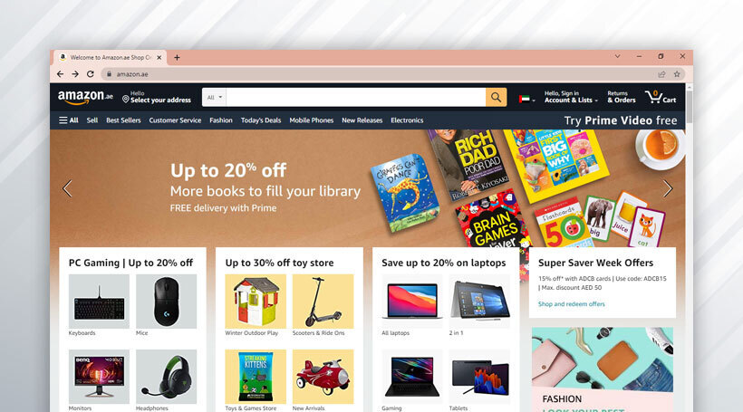743x412 pixels.
Task: Click the orange search magnifier button
Action: (497, 97)
